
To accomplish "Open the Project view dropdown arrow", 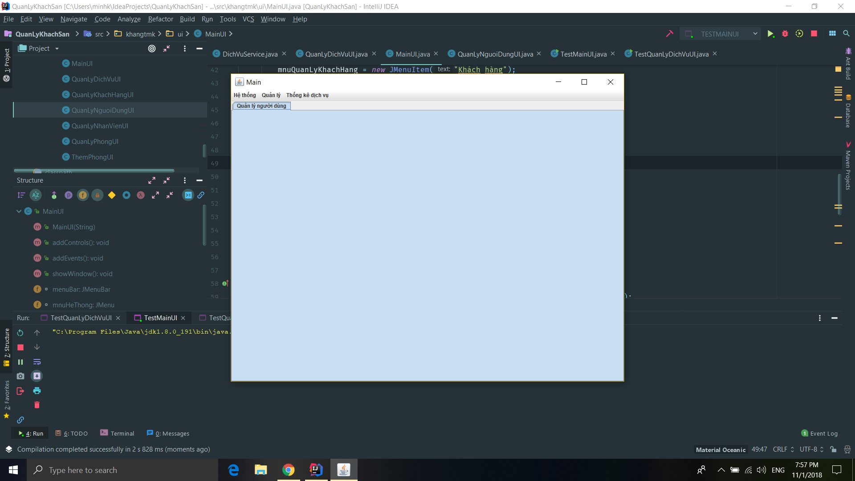I will click(x=57, y=49).
